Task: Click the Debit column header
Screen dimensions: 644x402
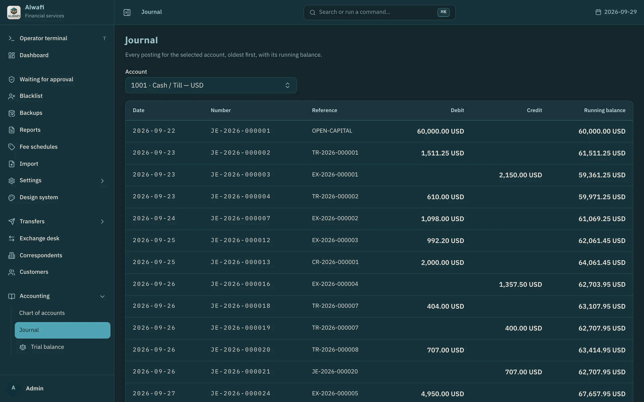Action: 457,111
